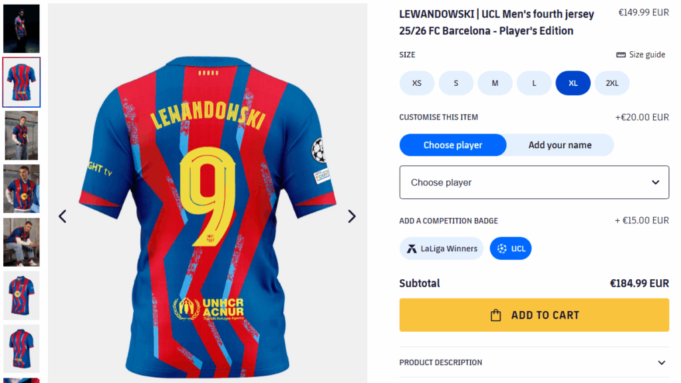Click the LaLiga logo icon on the badge
Image resolution: width=681 pixels, height=383 pixels.
[x=410, y=249]
